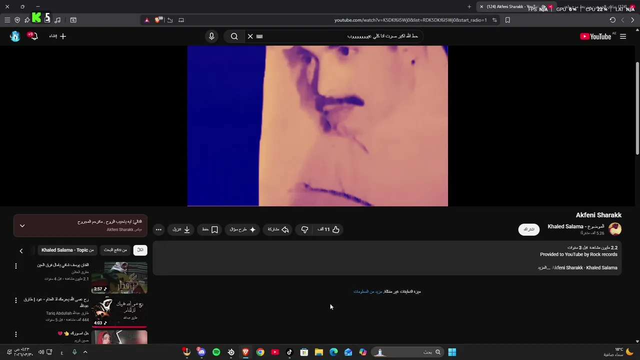Dislike the video
Image resolution: width=640 pixels, height=360 pixels.
coord(304,229)
